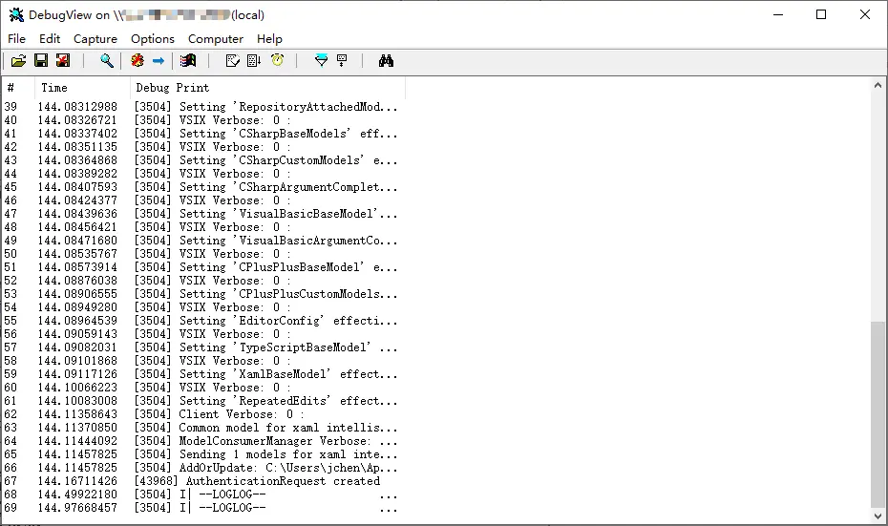Click the Debug Print column header

[x=268, y=88]
